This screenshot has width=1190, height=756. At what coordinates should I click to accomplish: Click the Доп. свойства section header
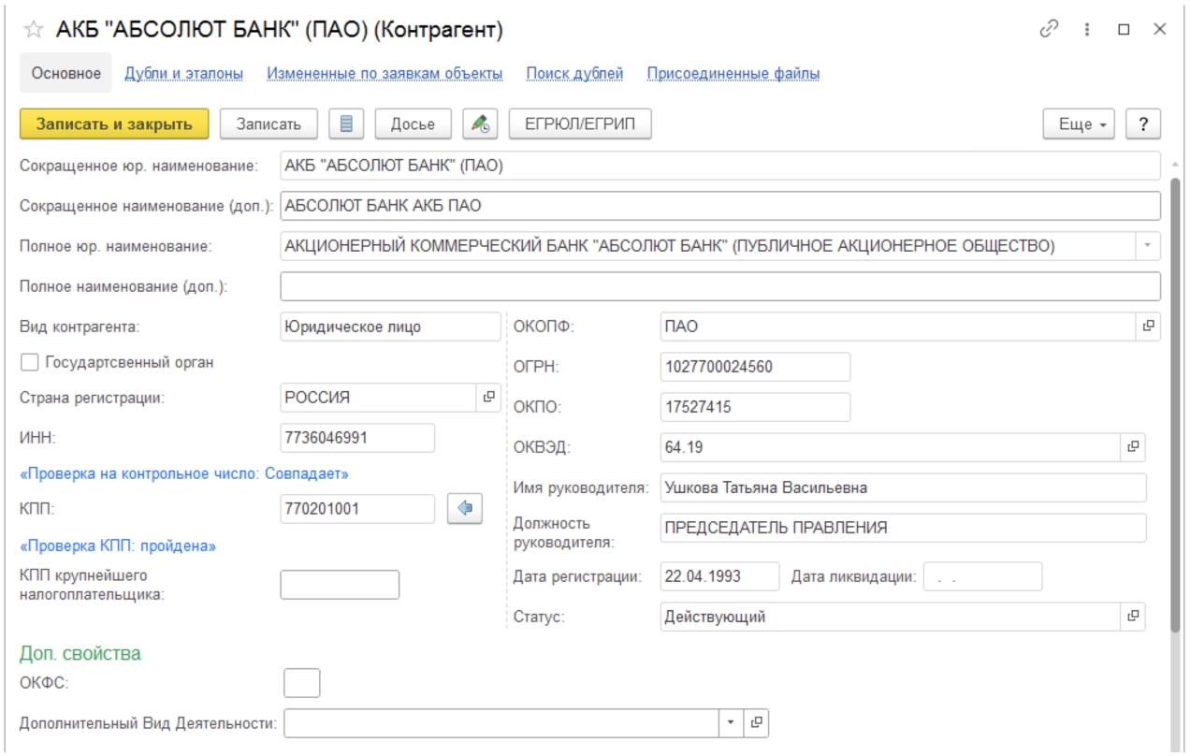pos(80,654)
